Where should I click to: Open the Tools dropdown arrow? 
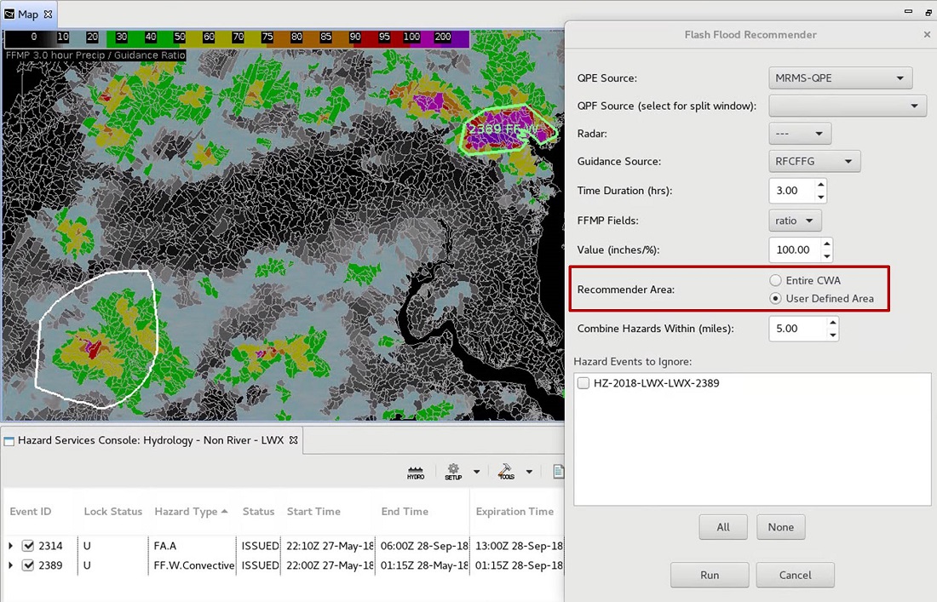529,472
